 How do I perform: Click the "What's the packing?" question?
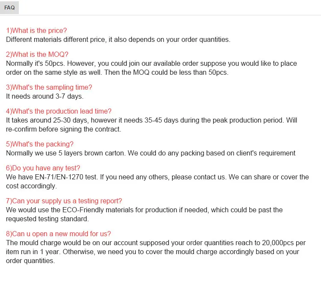pyautogui.click(x=40, y=144)
